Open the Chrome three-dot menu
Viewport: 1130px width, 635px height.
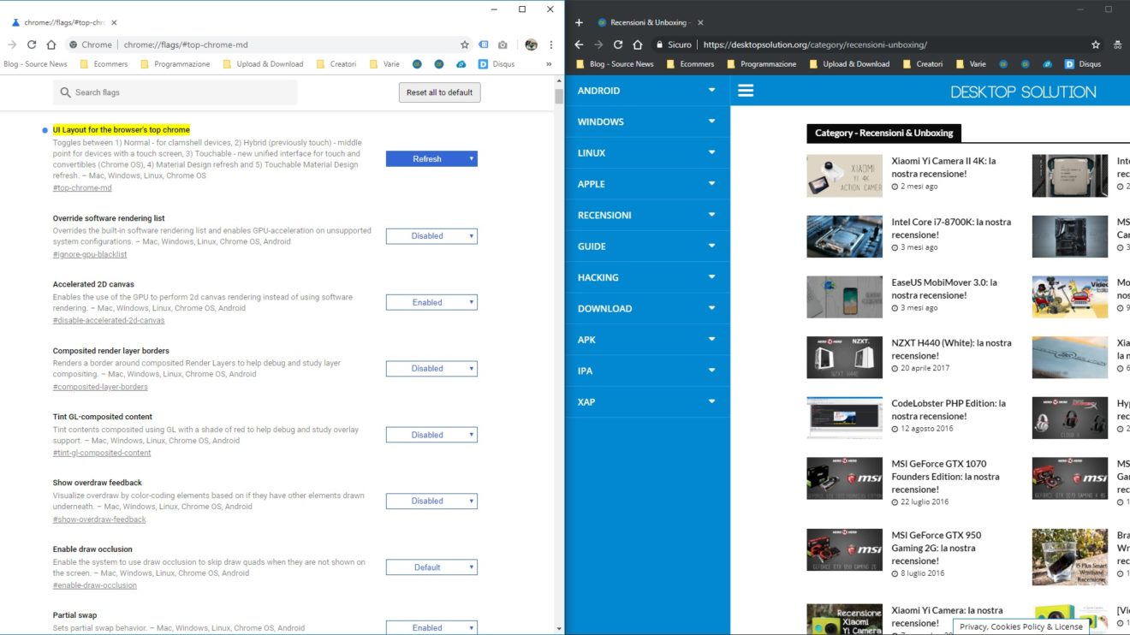point(550,45)
